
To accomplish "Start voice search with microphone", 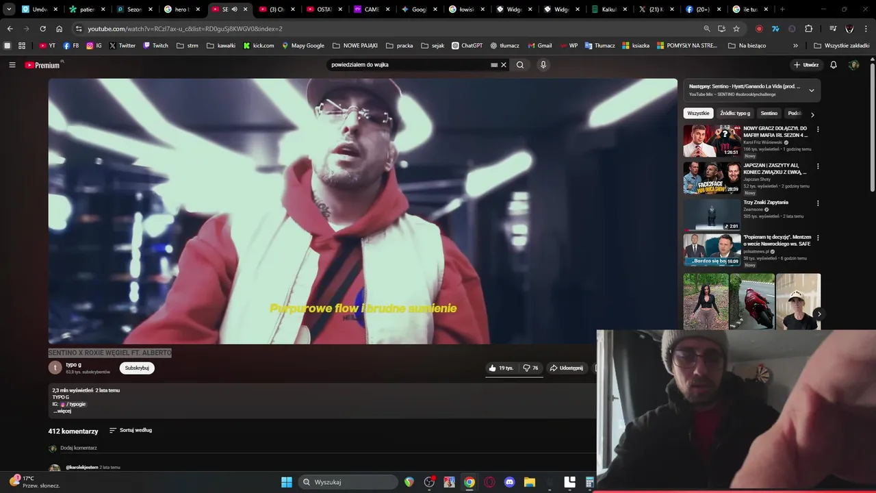I will pyautogui.click(x=543, y=65).
